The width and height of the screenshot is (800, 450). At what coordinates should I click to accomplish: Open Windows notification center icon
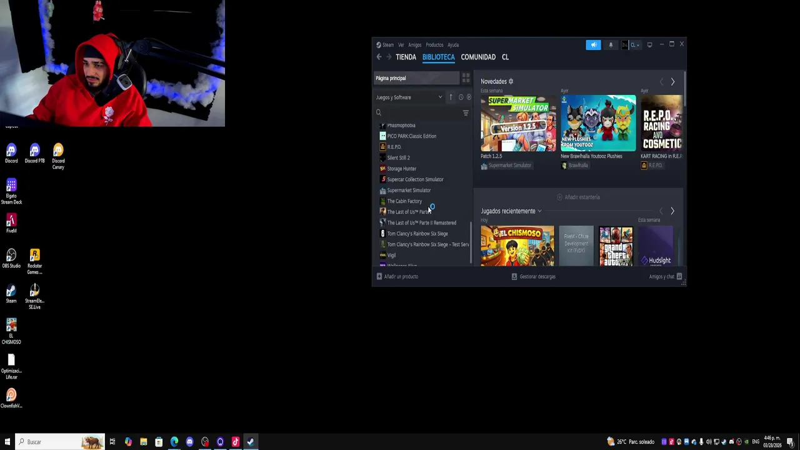(x=791, y=442)
